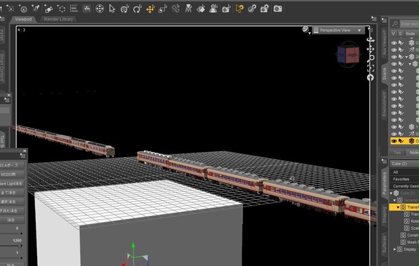Click the yellow arrow with gear icon

coord(239,9)
